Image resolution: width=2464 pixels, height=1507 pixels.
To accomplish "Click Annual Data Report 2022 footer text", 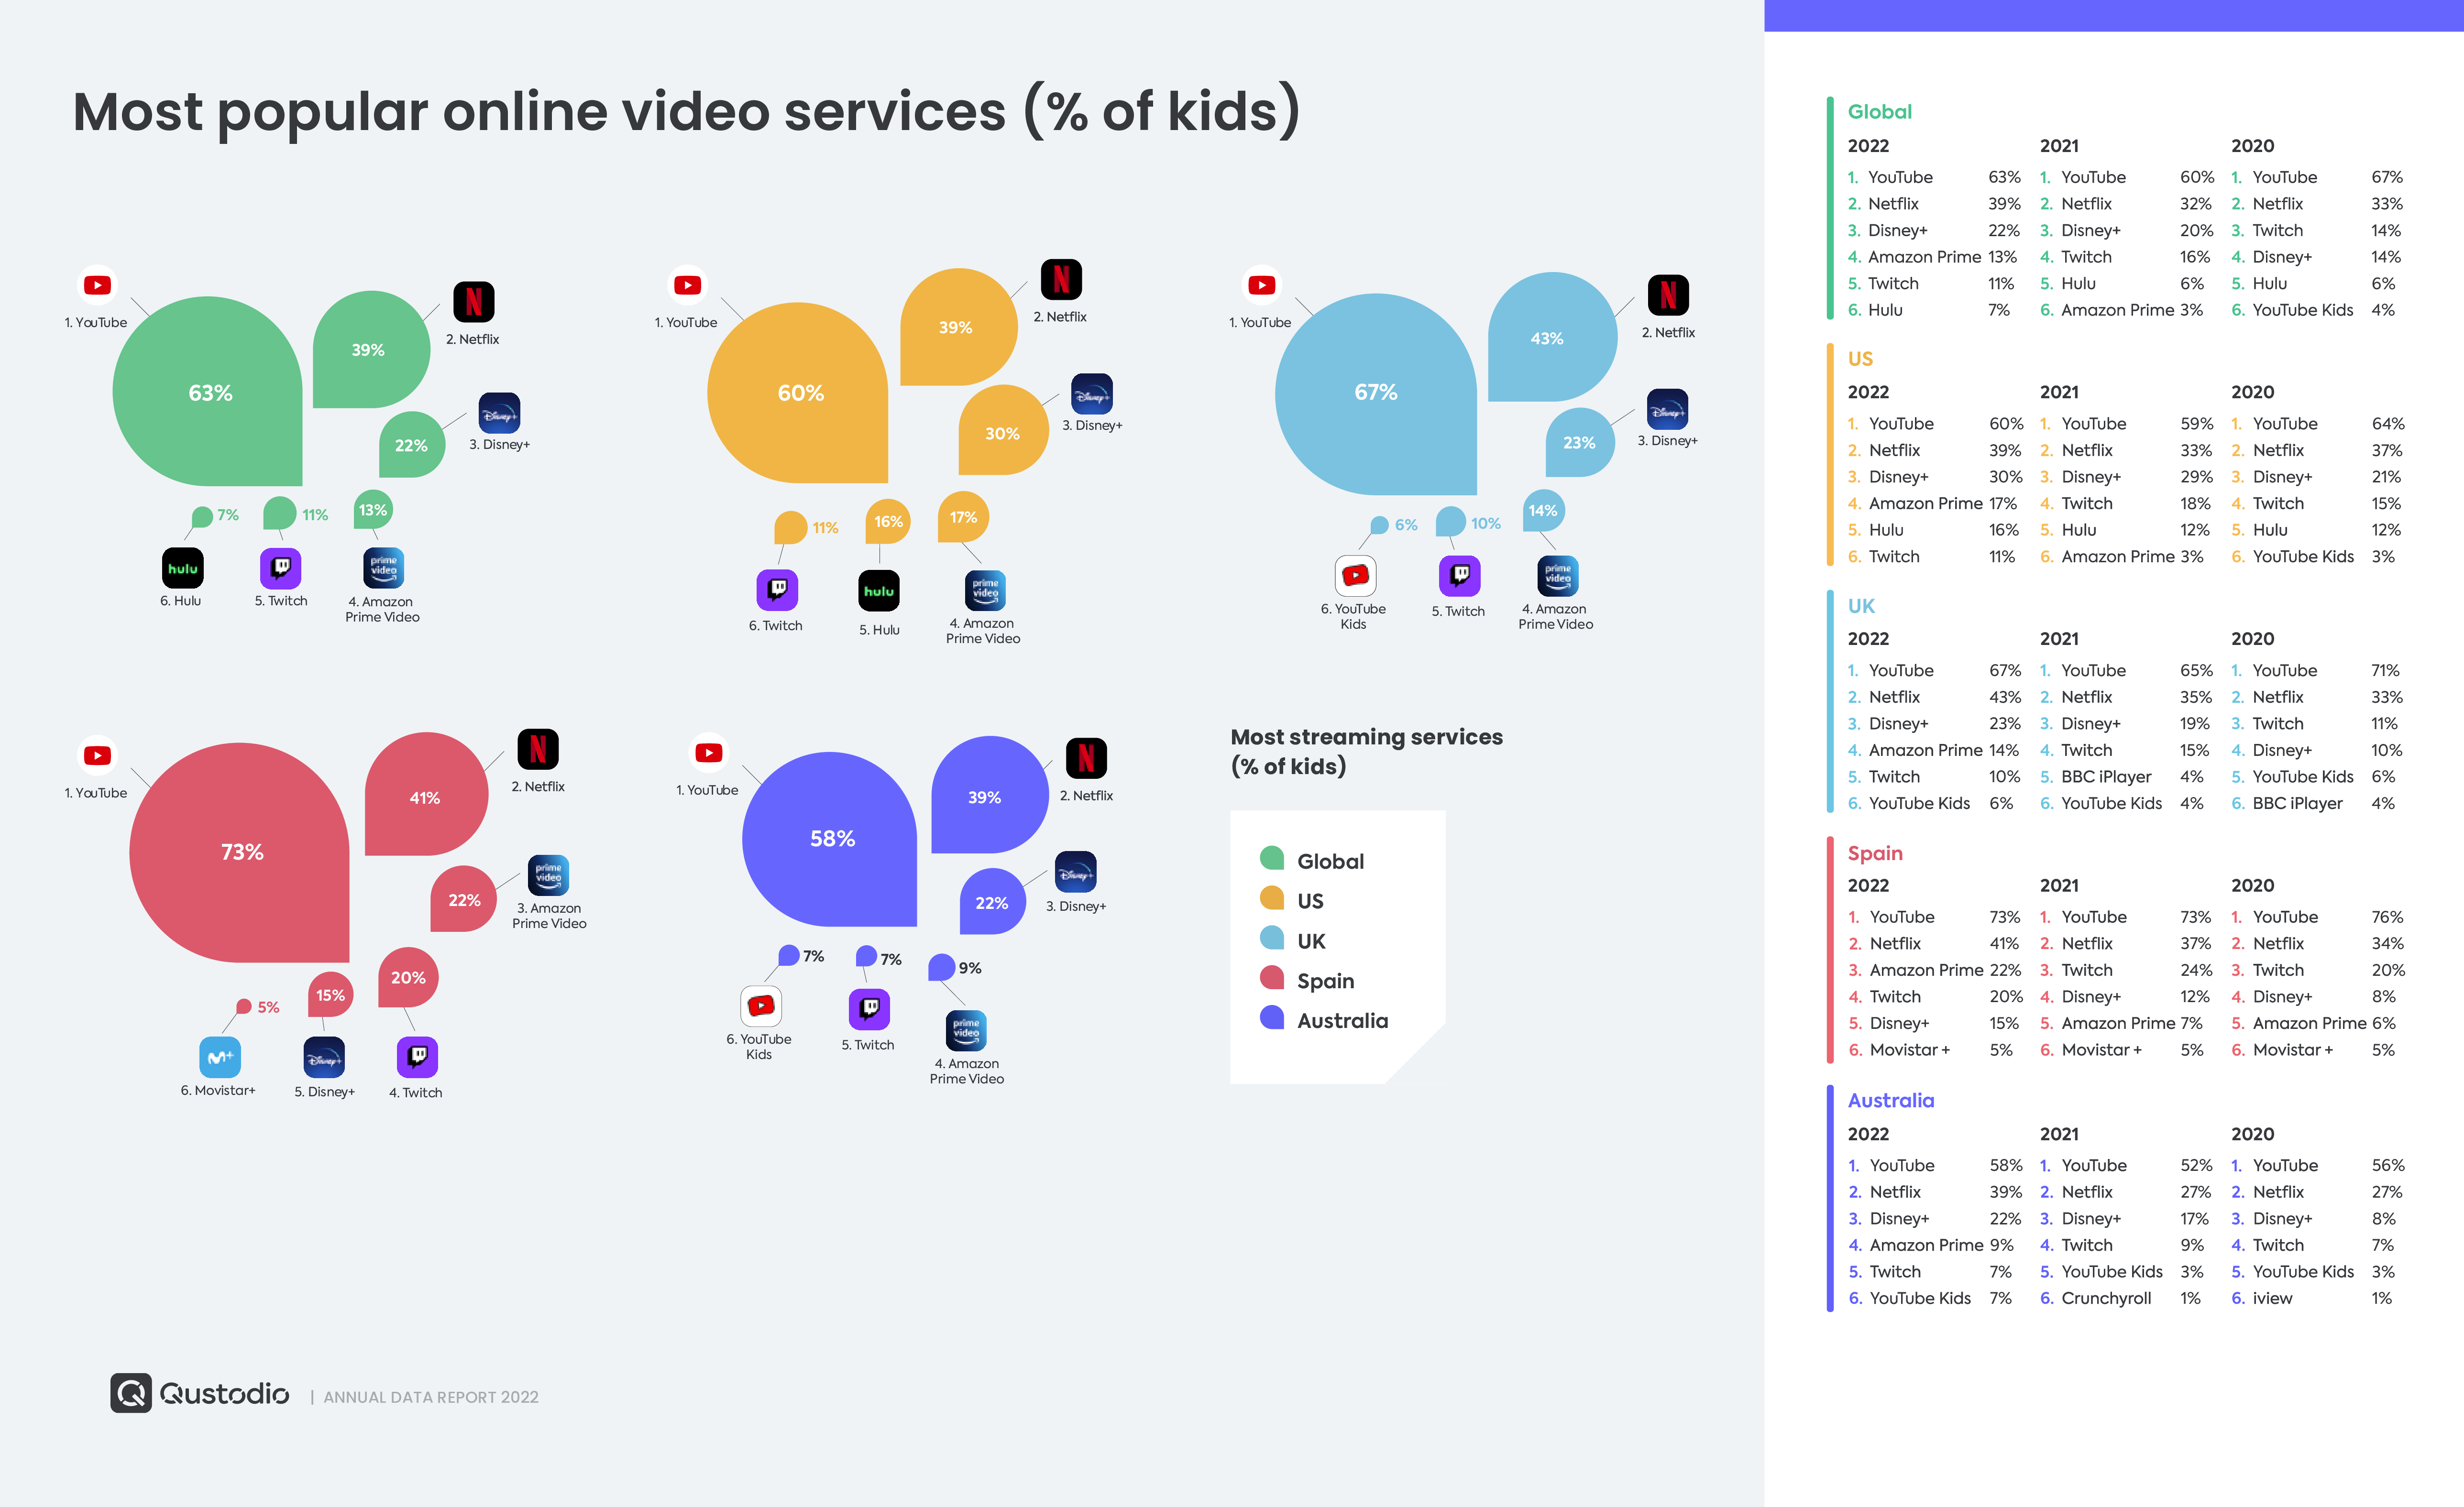I will point(430,1397).
